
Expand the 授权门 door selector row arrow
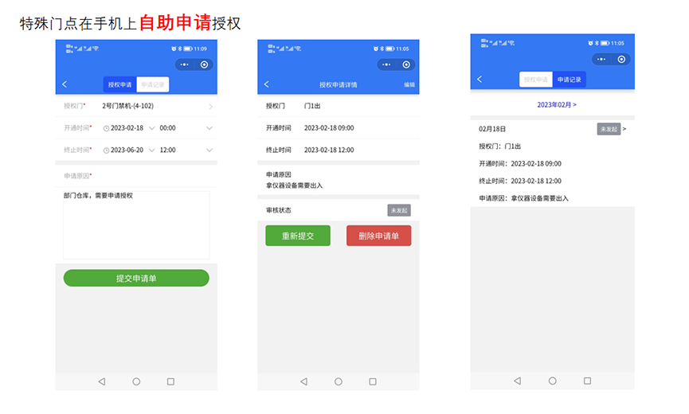210,106
